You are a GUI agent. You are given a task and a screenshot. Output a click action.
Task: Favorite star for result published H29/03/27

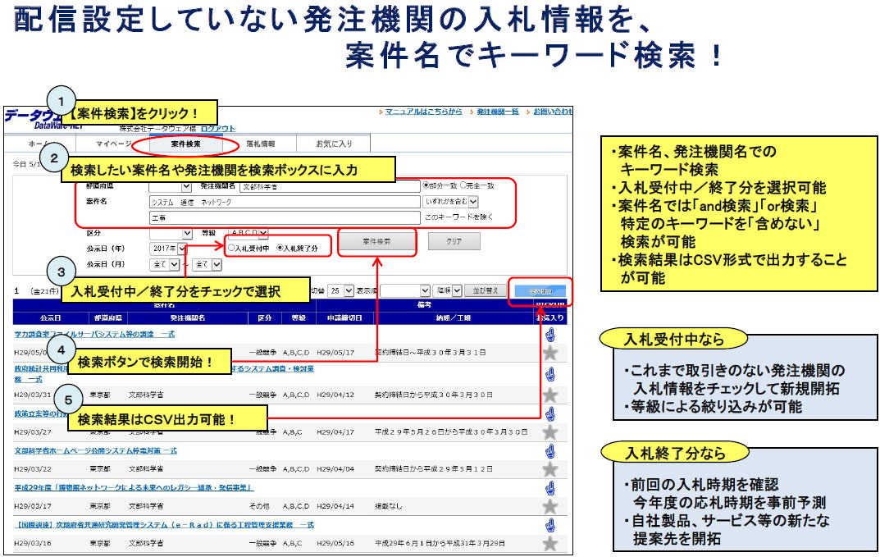pos(550,431)
